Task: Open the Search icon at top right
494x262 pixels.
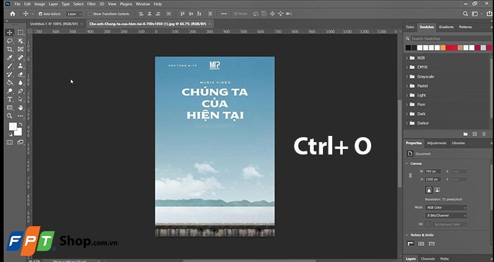Action: pyautogui.click(x=466, y=14)
